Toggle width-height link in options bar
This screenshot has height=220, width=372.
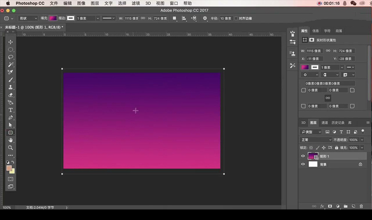[143, 18]
